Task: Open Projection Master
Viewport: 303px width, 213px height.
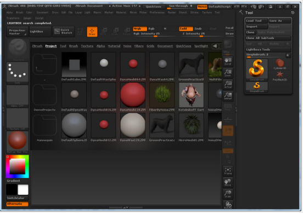Action: 17,32
